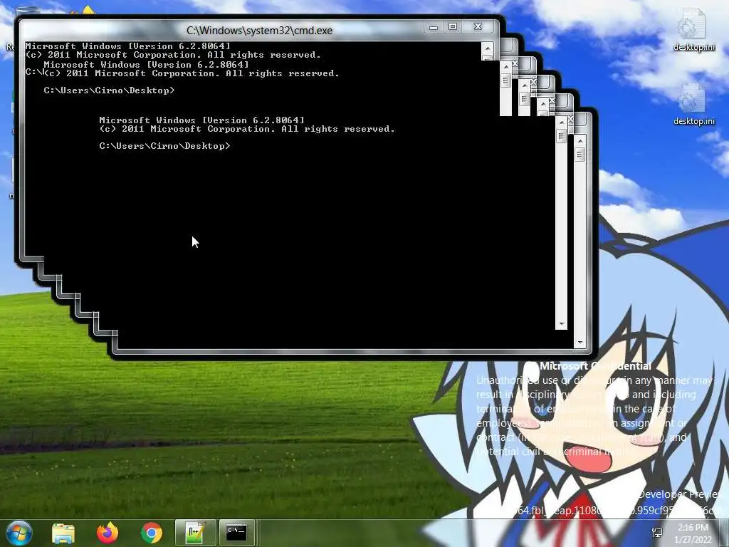The width and height of the screenshot is (729, 547).
Task: Click the cmd.exe taskbar button
Action: [x=236, y=533]
